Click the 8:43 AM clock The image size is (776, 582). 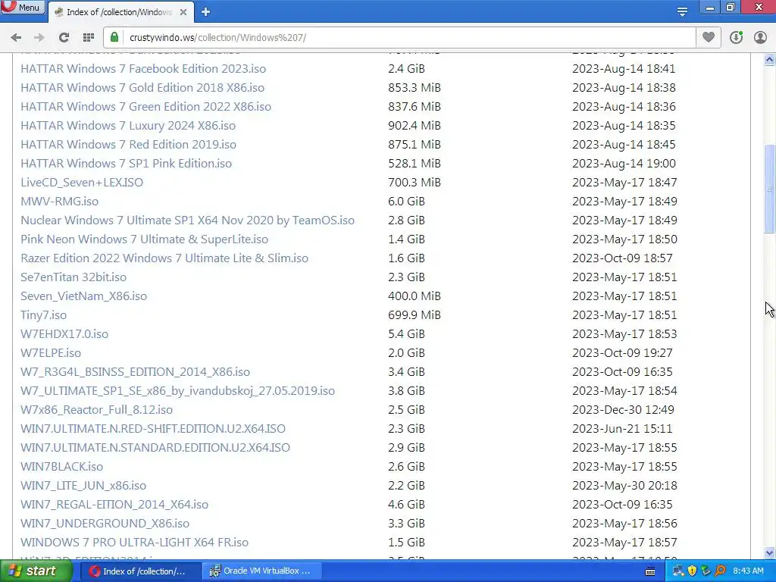[x=748, y=571]
